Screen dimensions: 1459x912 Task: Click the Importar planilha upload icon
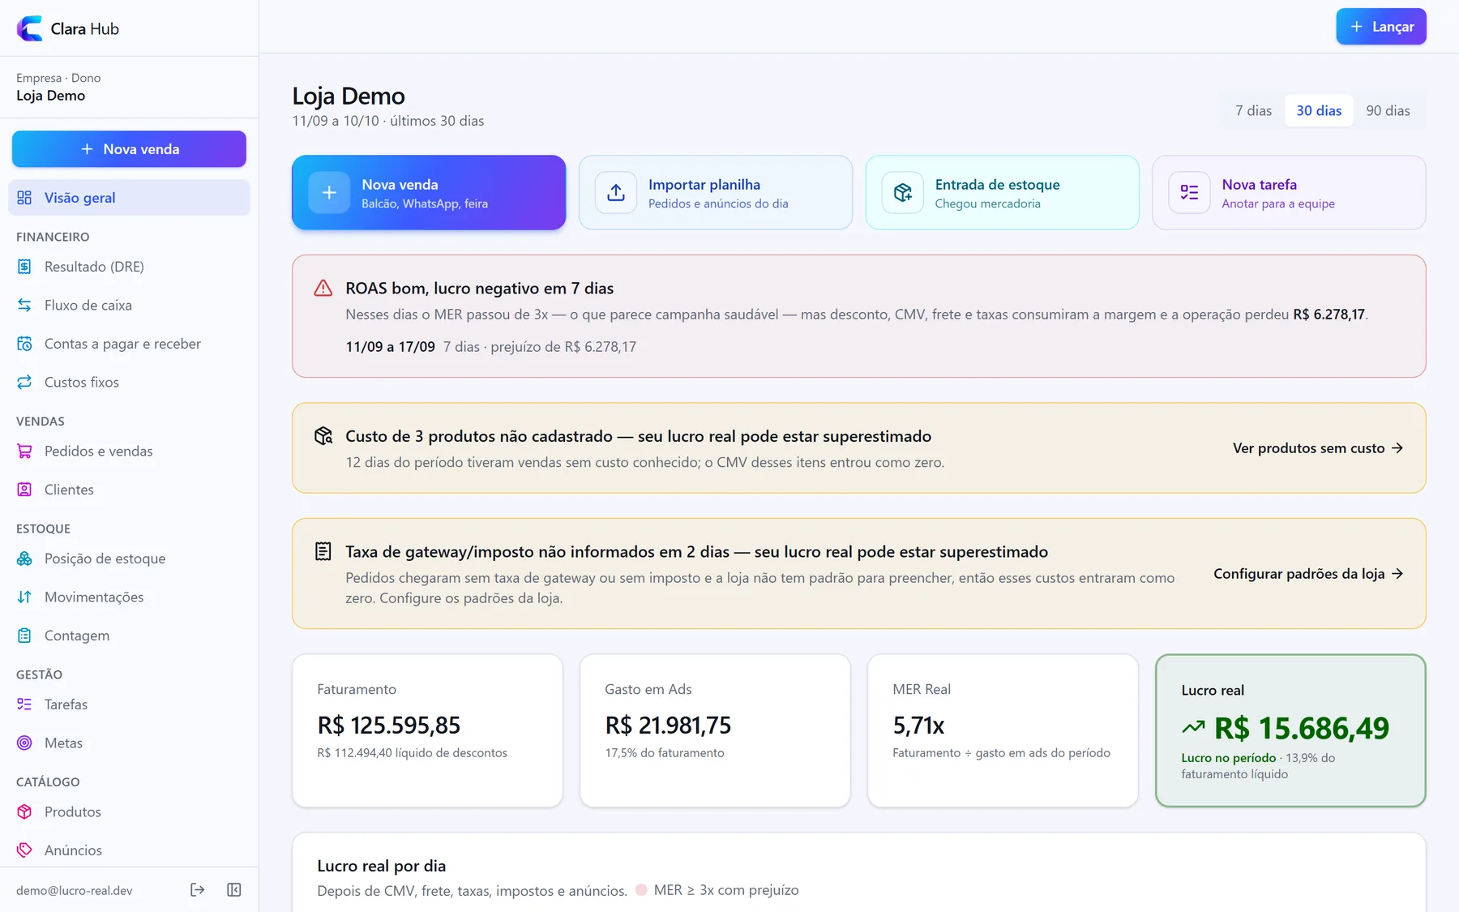click(616, 193)
